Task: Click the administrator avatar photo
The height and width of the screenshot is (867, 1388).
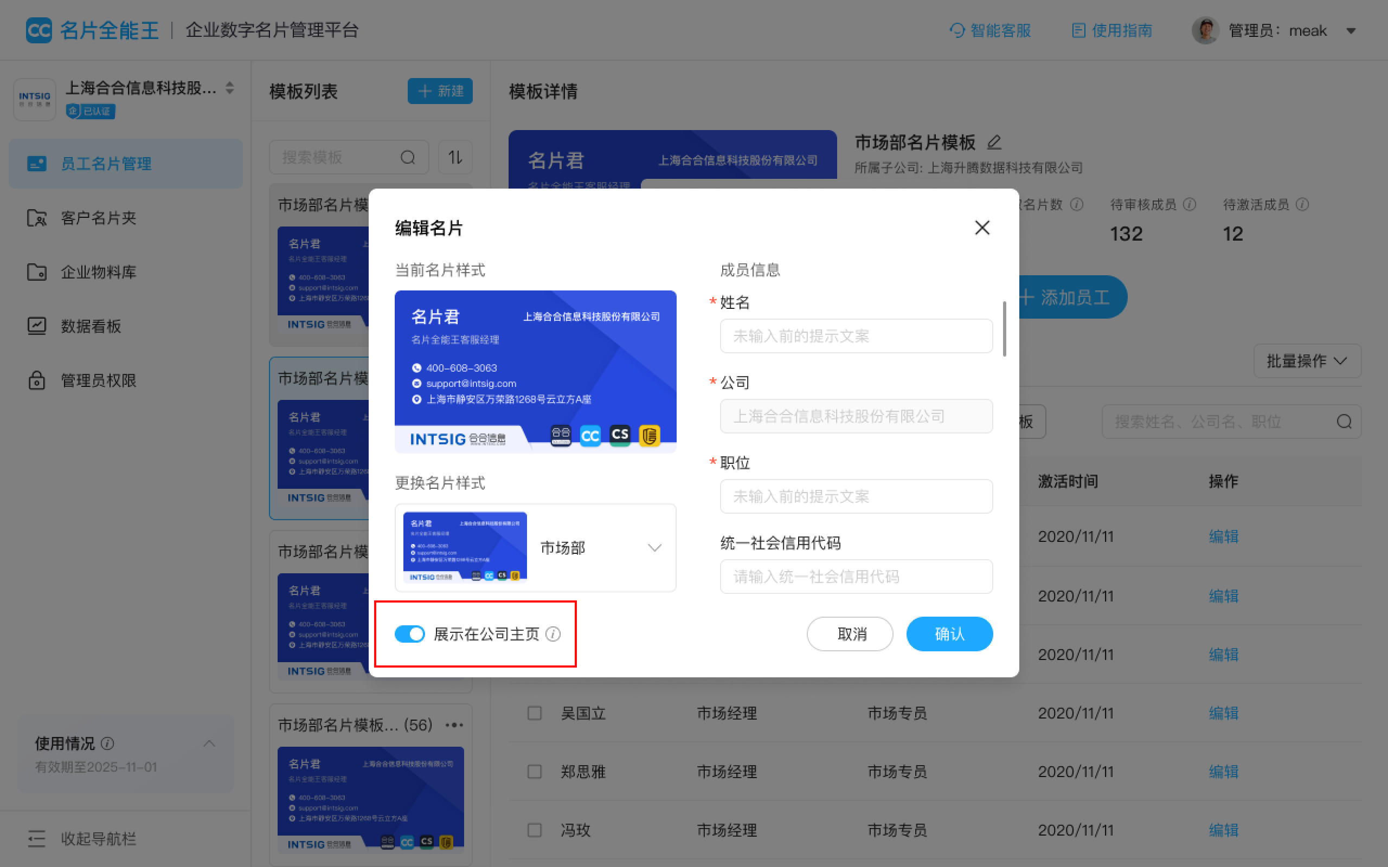Action: [1205, 30]
